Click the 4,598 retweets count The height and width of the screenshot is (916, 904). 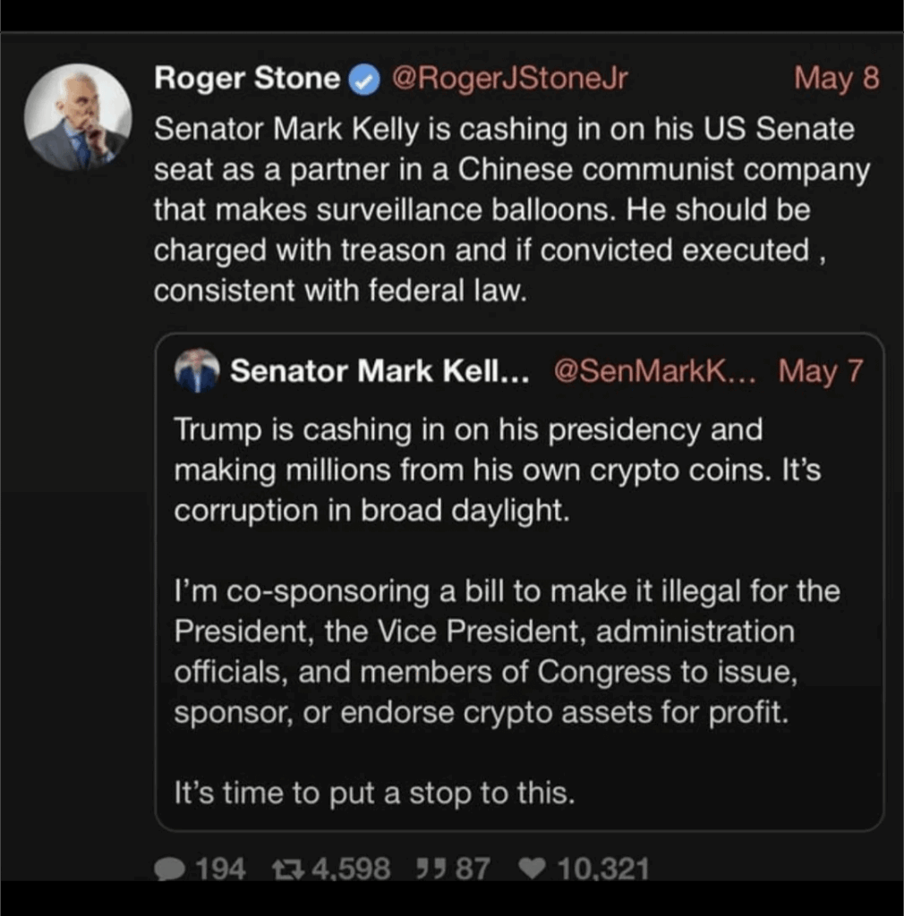coord(349,867)
